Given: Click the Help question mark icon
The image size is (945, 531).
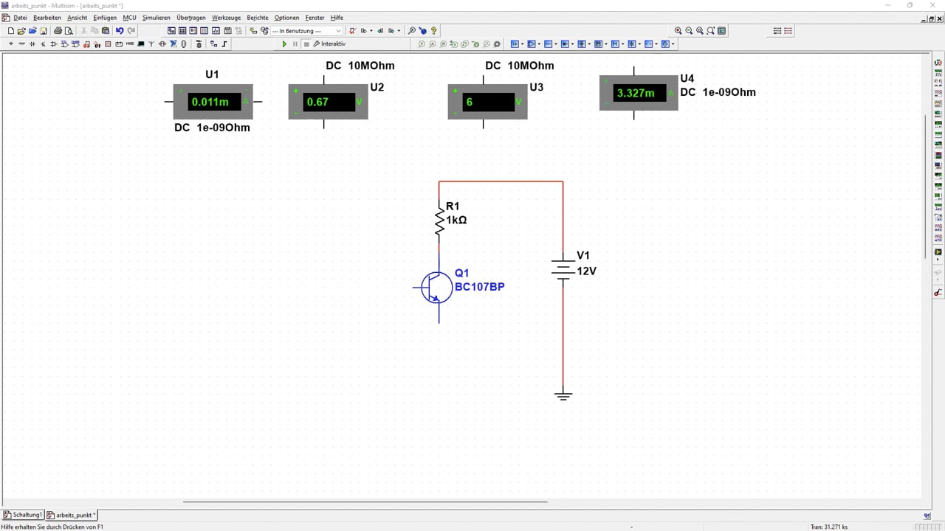Looking at the screenshot, I should [x=433, y=31].
